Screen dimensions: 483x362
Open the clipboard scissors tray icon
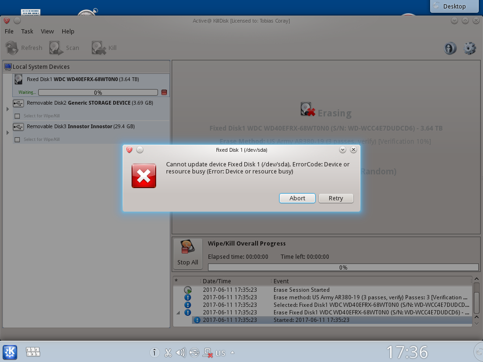pos(168,353)
